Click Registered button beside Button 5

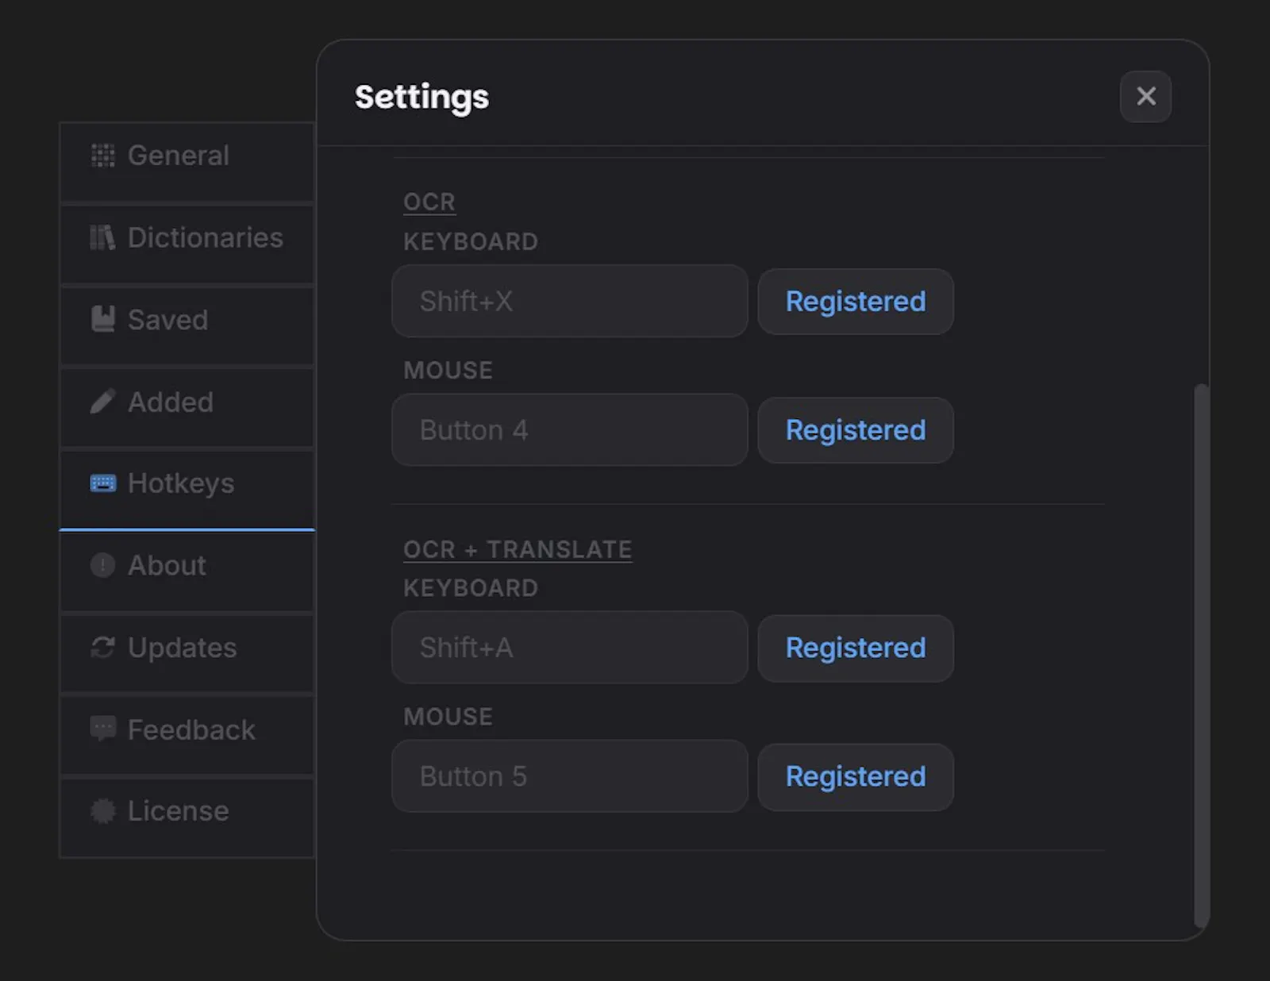856,776
